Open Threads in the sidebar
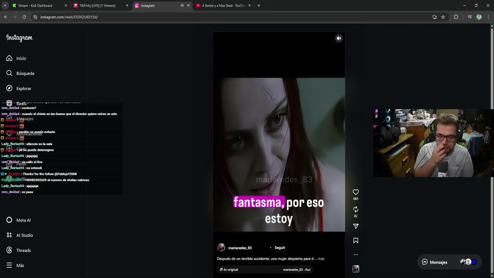The height and width of the screenshot is (278, 494). pos(19,250)
